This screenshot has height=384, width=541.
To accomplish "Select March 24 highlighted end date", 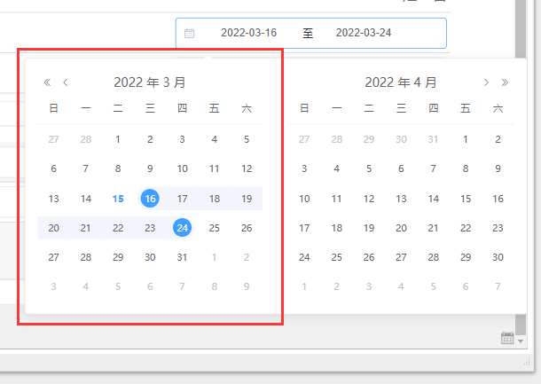I will click(182, 228).
